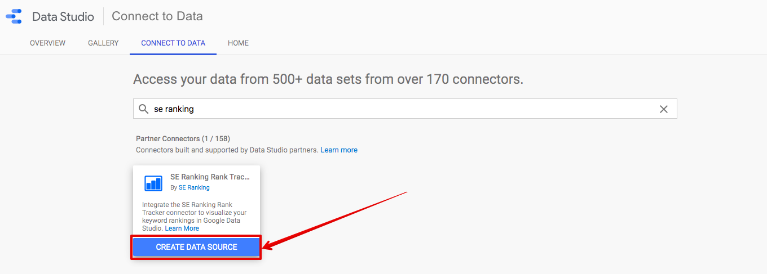Switch to the Gallery tab

[x=103, y=43]
